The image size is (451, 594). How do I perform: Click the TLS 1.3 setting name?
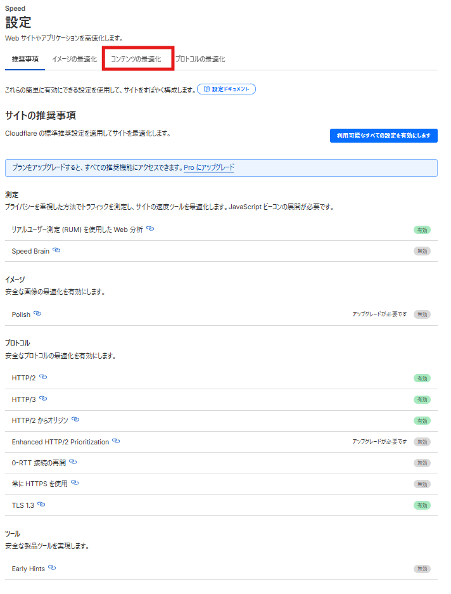[23, 505]
